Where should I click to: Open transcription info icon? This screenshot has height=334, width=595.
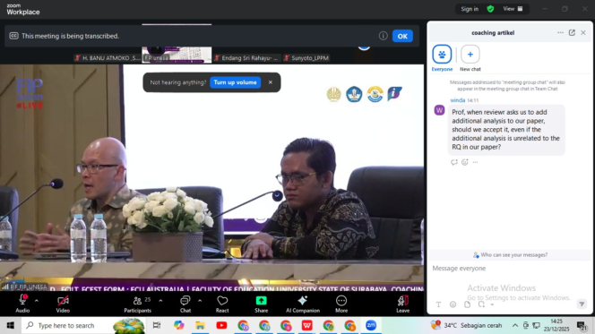click(x=383, y=36)
